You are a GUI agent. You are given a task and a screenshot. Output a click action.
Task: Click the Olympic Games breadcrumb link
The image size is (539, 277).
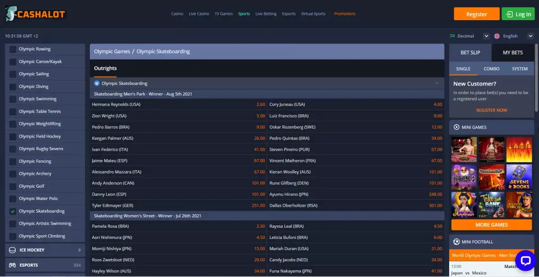[x=112, y=52]
